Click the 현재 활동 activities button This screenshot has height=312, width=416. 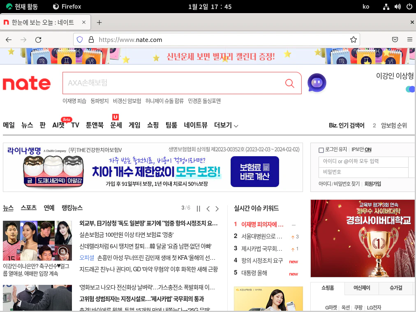tap(22, 7)
